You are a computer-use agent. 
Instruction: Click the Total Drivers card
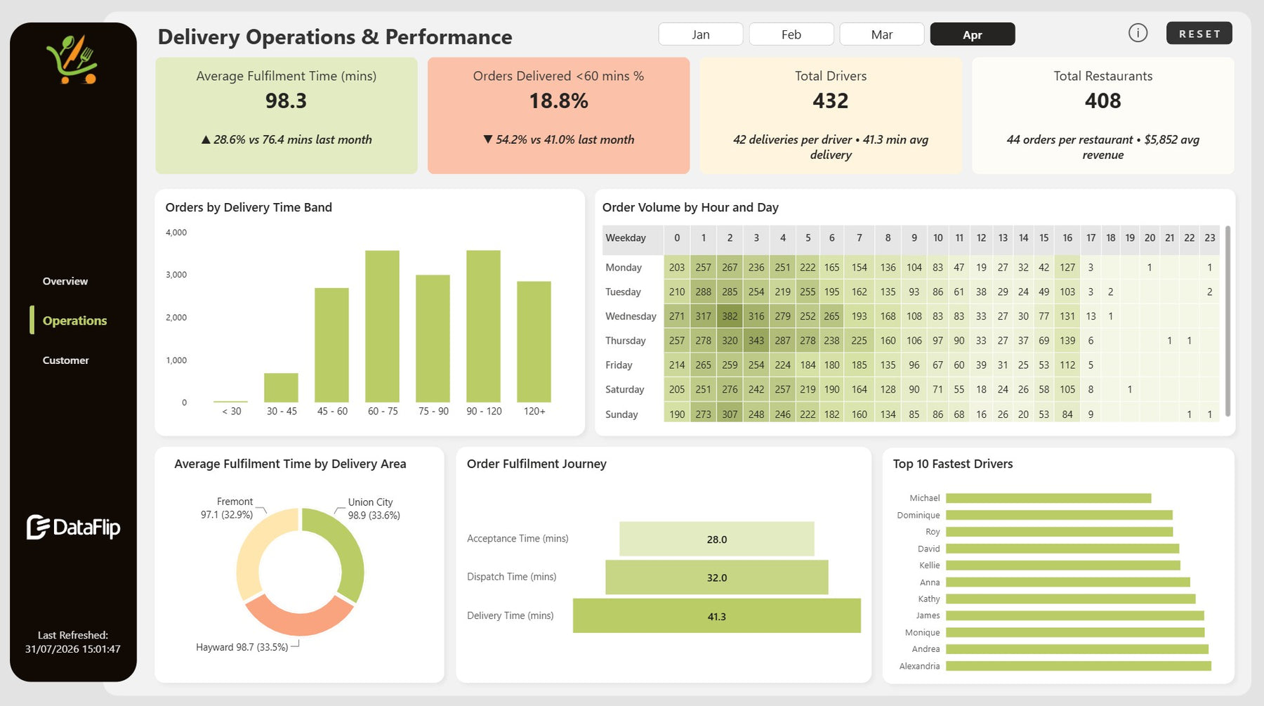coord(831,116)
